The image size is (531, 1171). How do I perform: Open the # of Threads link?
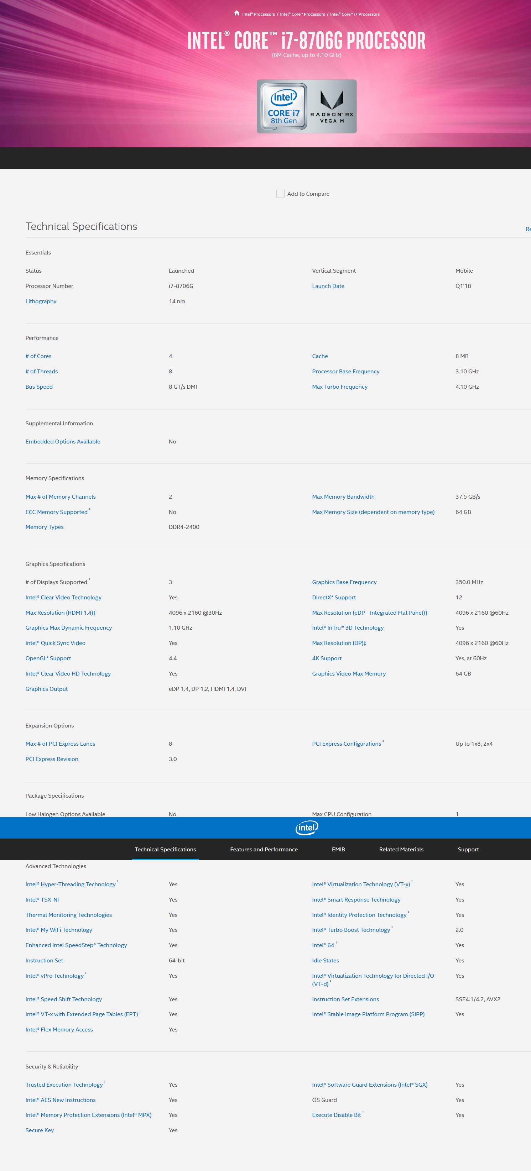click(42, 371)
